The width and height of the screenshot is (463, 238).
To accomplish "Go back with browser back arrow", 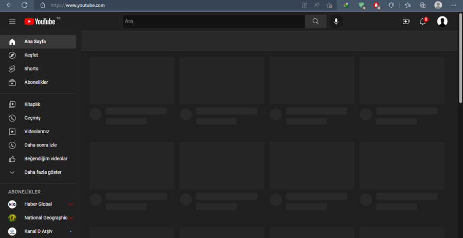I will (9, 5).
